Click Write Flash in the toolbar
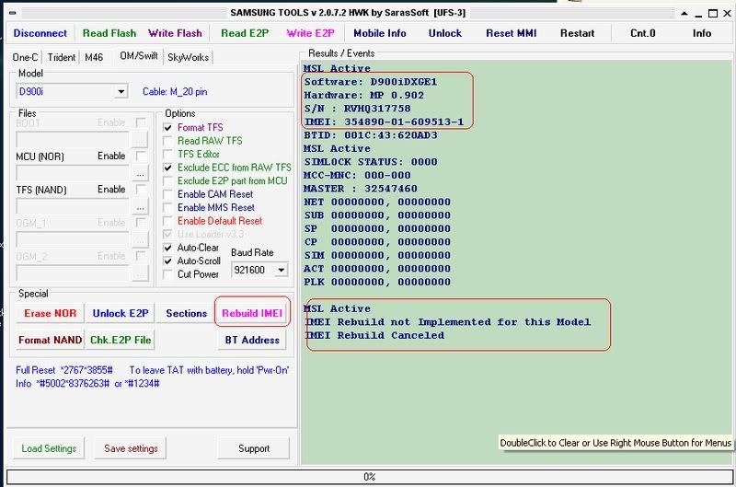The height and width of the screenshot is (487, 736). pos(175,33)
